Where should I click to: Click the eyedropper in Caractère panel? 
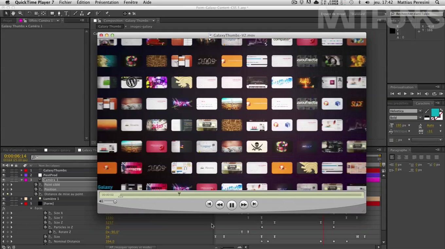[427, 111]
